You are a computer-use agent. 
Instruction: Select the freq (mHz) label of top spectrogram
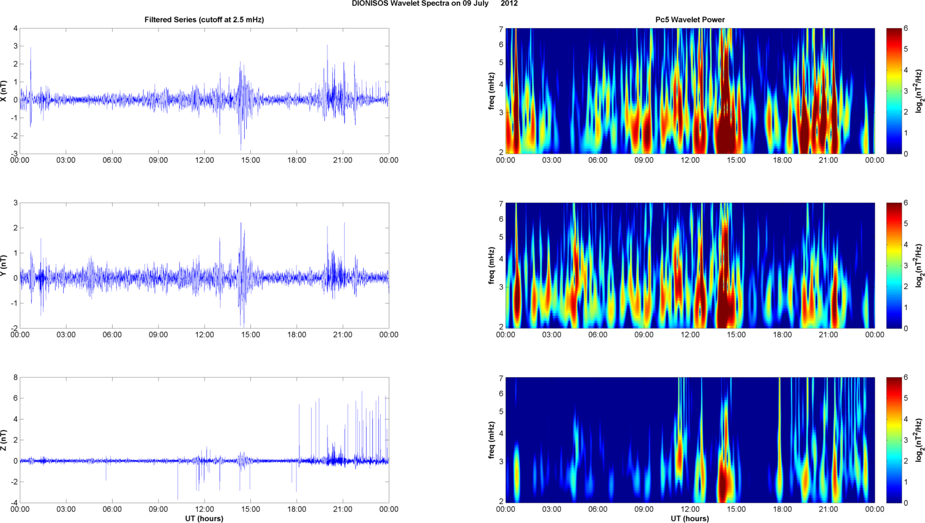tap(491, 91)
